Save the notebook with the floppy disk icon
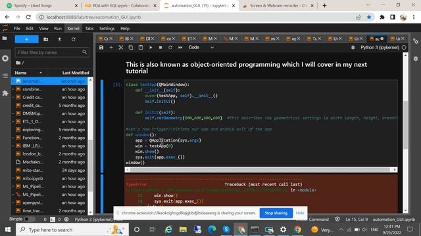421x236 pixels. tap(101, 47)
